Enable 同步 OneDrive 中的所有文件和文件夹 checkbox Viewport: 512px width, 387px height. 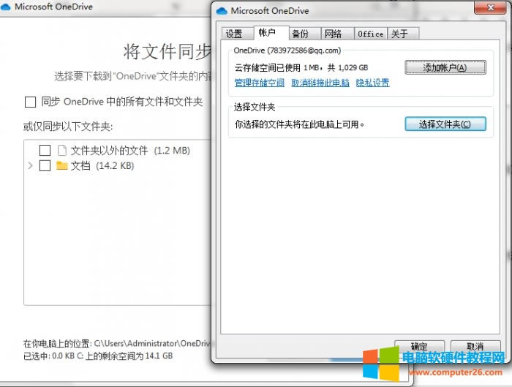pyautogui.click(x=30, y=102)
